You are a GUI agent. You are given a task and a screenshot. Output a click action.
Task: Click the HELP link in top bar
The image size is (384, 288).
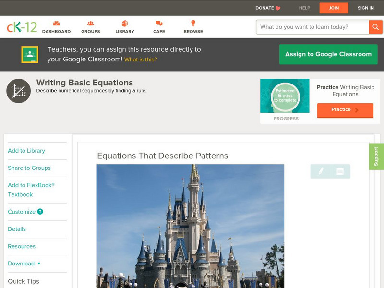click(x=304, y=8)
